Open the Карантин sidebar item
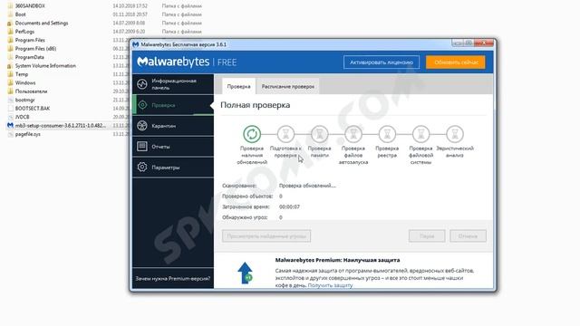580x326 pixels. pos(173,126)
